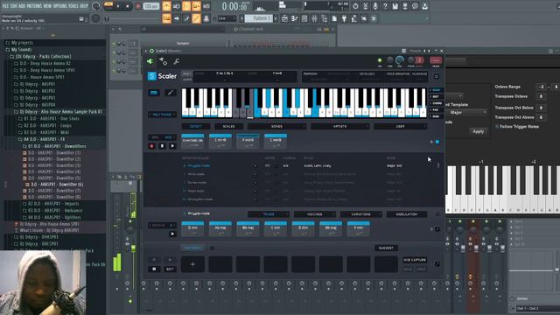This screenshot has height=315, width=560.
Task: Click the Scaler detect play button
Action: pos(172,146)
